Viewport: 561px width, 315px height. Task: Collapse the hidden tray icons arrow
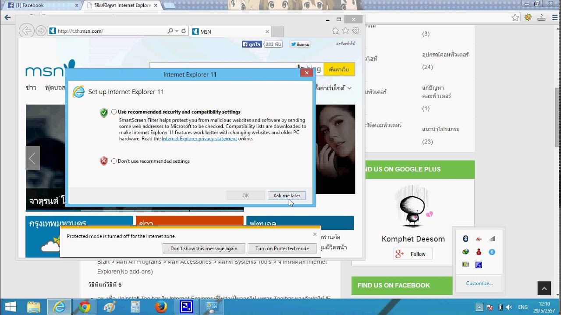[x=480, y=307]
